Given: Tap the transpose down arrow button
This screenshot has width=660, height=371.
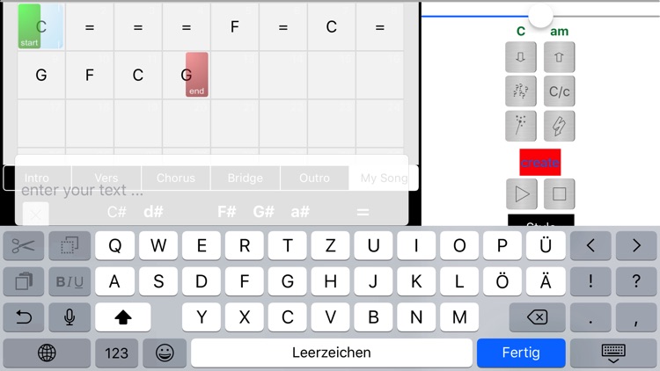Looking at the screenshot, I should click(521, 57).
